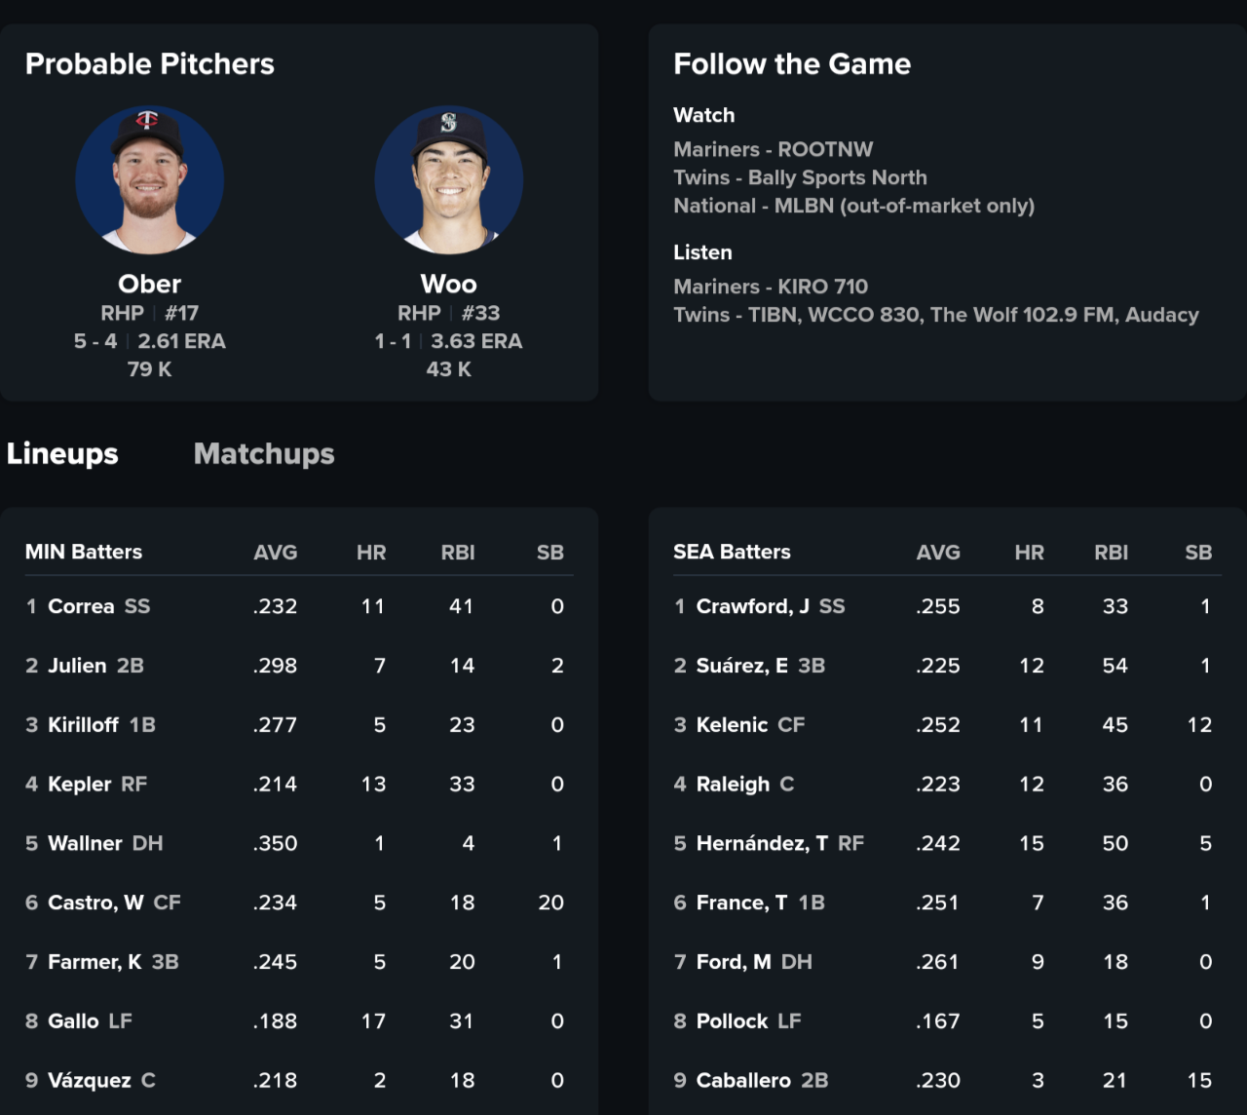Open the Lineups tab
The height and width of the screenshot is (1115, 1247).
pyautogui.click(x=62, y=454)
